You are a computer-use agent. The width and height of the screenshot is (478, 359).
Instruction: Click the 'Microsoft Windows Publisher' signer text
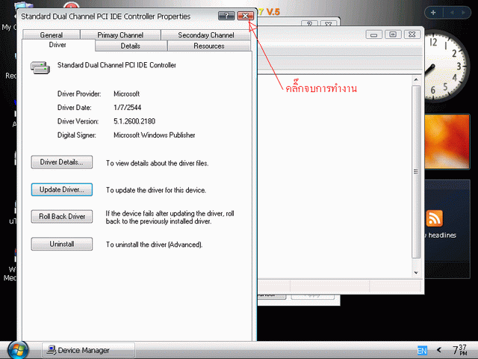click(x=155, y=135)
